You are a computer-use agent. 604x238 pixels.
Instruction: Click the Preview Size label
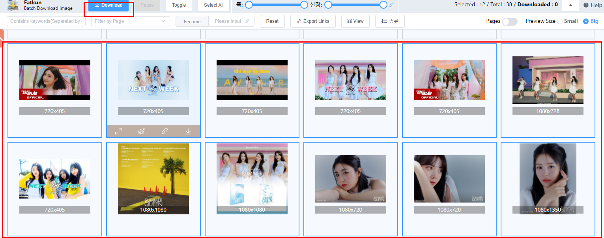[x=540, y=21]
